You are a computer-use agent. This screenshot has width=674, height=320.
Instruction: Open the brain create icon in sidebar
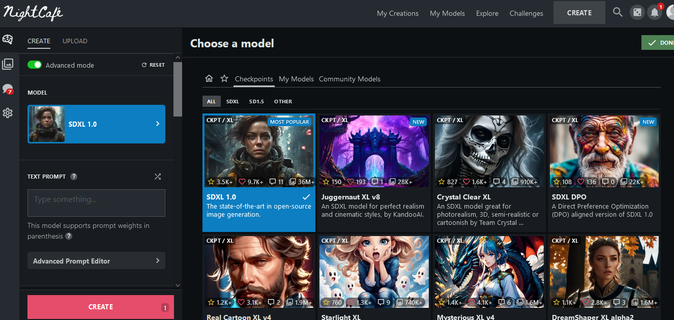pyautogui.click(x=8, y=39)
